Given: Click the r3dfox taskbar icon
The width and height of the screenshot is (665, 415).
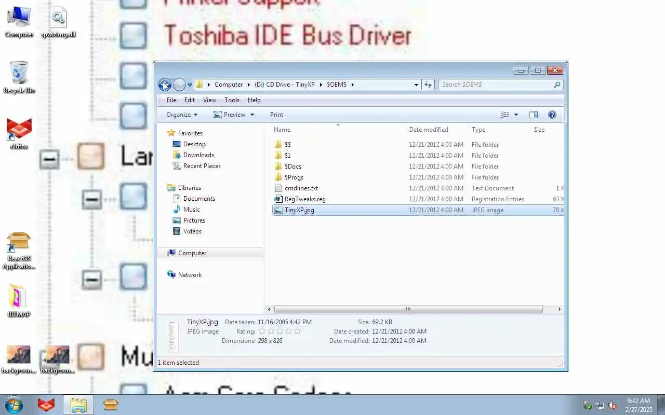Looking at the screenshot, I should click(46, 405).
